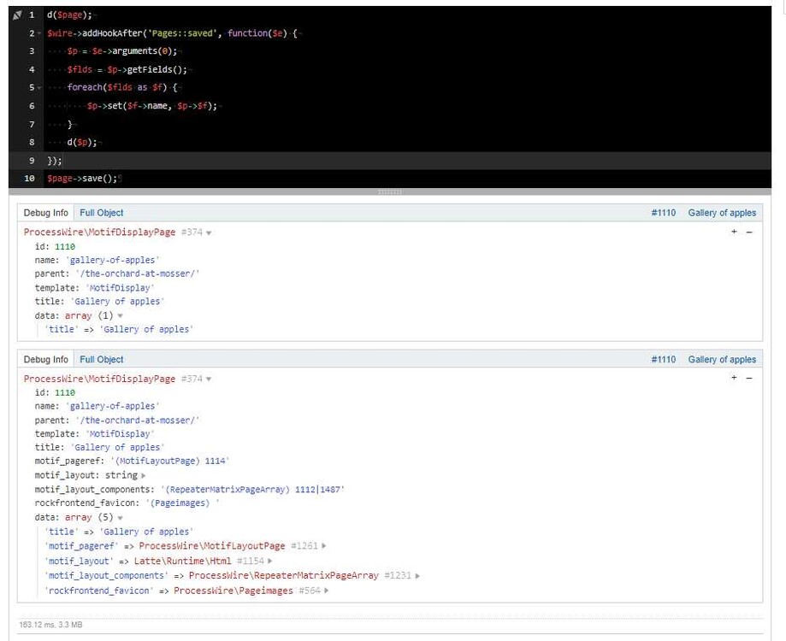Select Debug Info tab in second dump

tap(45, 360)
